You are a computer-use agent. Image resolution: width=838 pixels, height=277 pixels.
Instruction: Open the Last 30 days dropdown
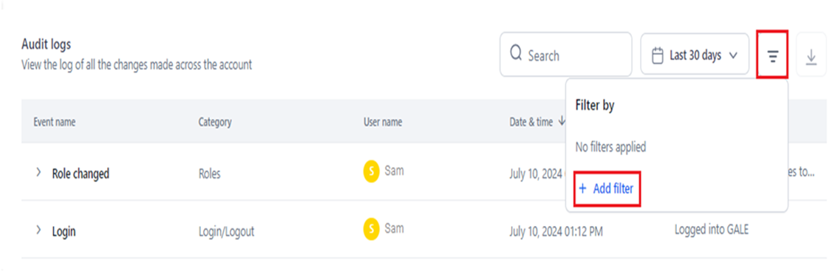pyautogui.click(x=695, y=55)
